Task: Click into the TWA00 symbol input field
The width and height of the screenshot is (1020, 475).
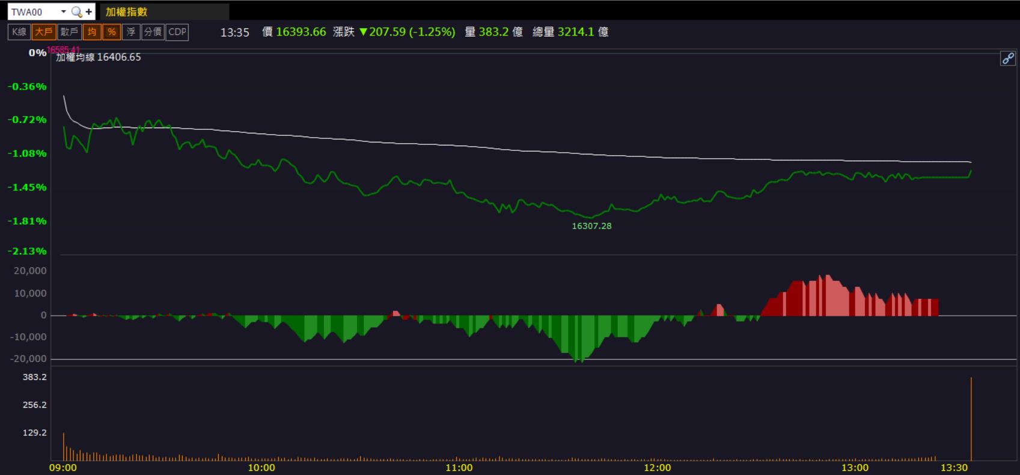Action: tap(34, 11)
